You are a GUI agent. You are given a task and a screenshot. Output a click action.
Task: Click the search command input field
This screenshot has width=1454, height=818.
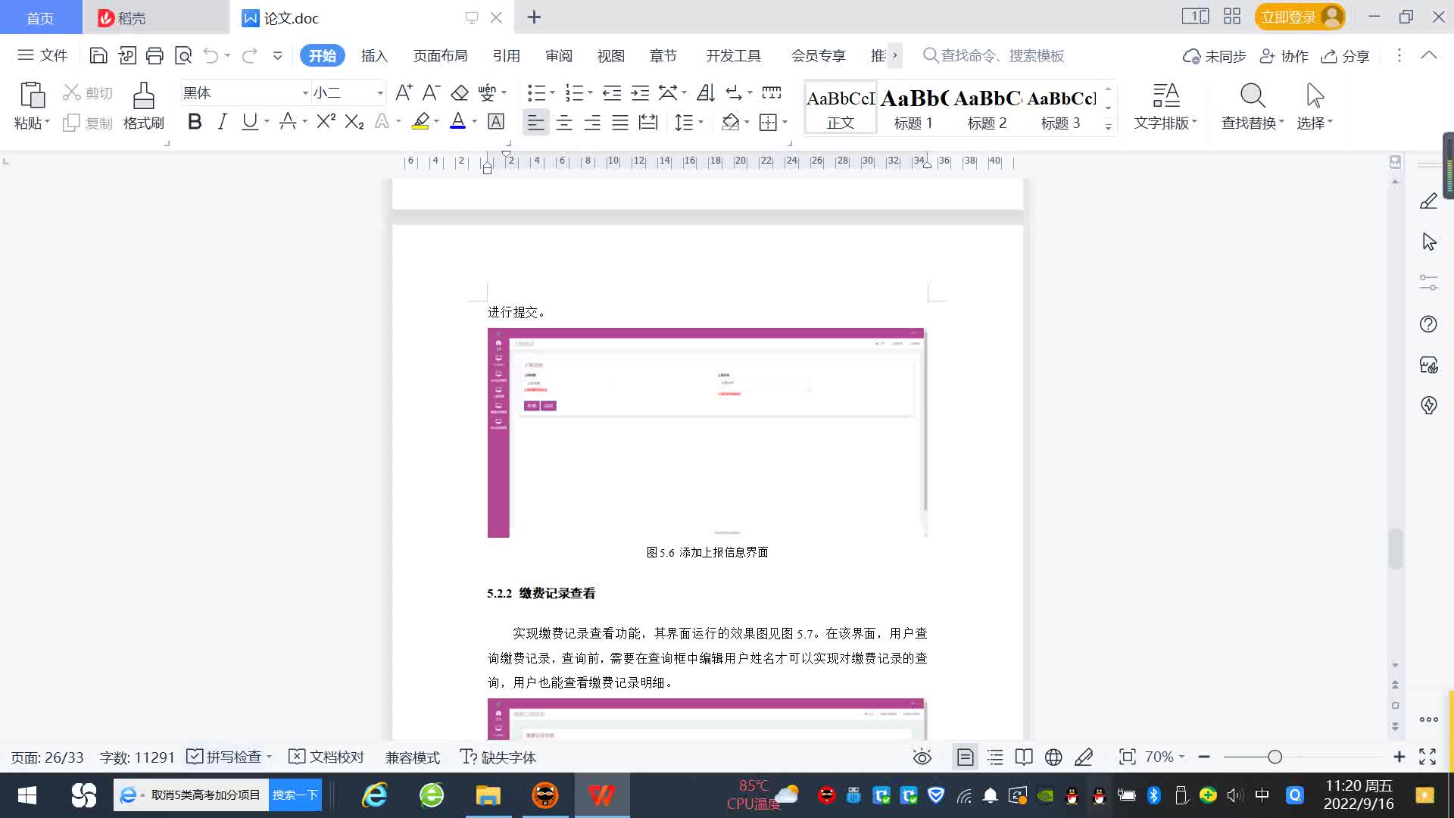point(1001,55)
